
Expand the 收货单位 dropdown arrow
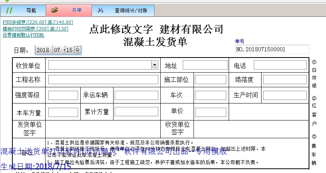pos(155,65)
